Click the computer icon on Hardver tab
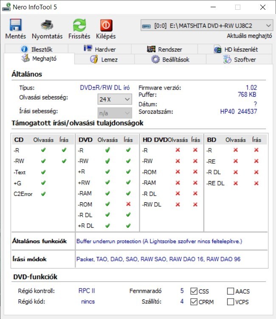This screenshot has width=276, height=319. [x=88, y=48]
